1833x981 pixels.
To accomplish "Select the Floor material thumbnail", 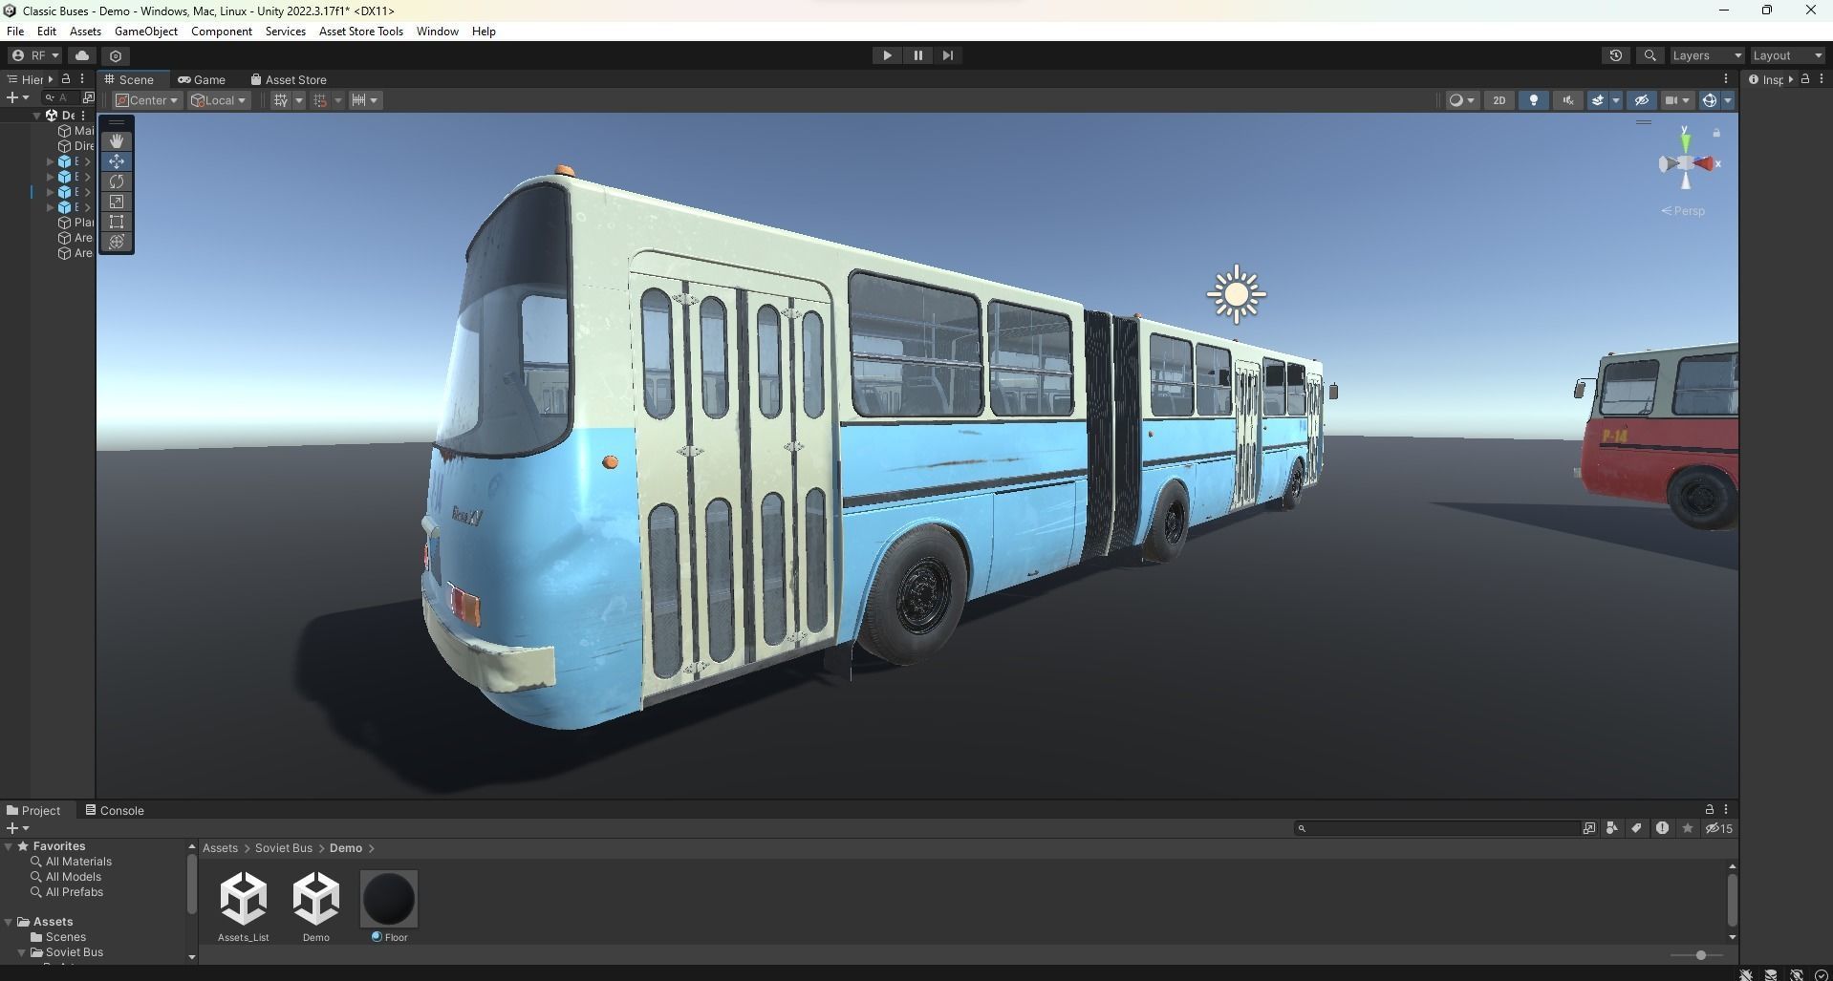I will pos(389,899).
